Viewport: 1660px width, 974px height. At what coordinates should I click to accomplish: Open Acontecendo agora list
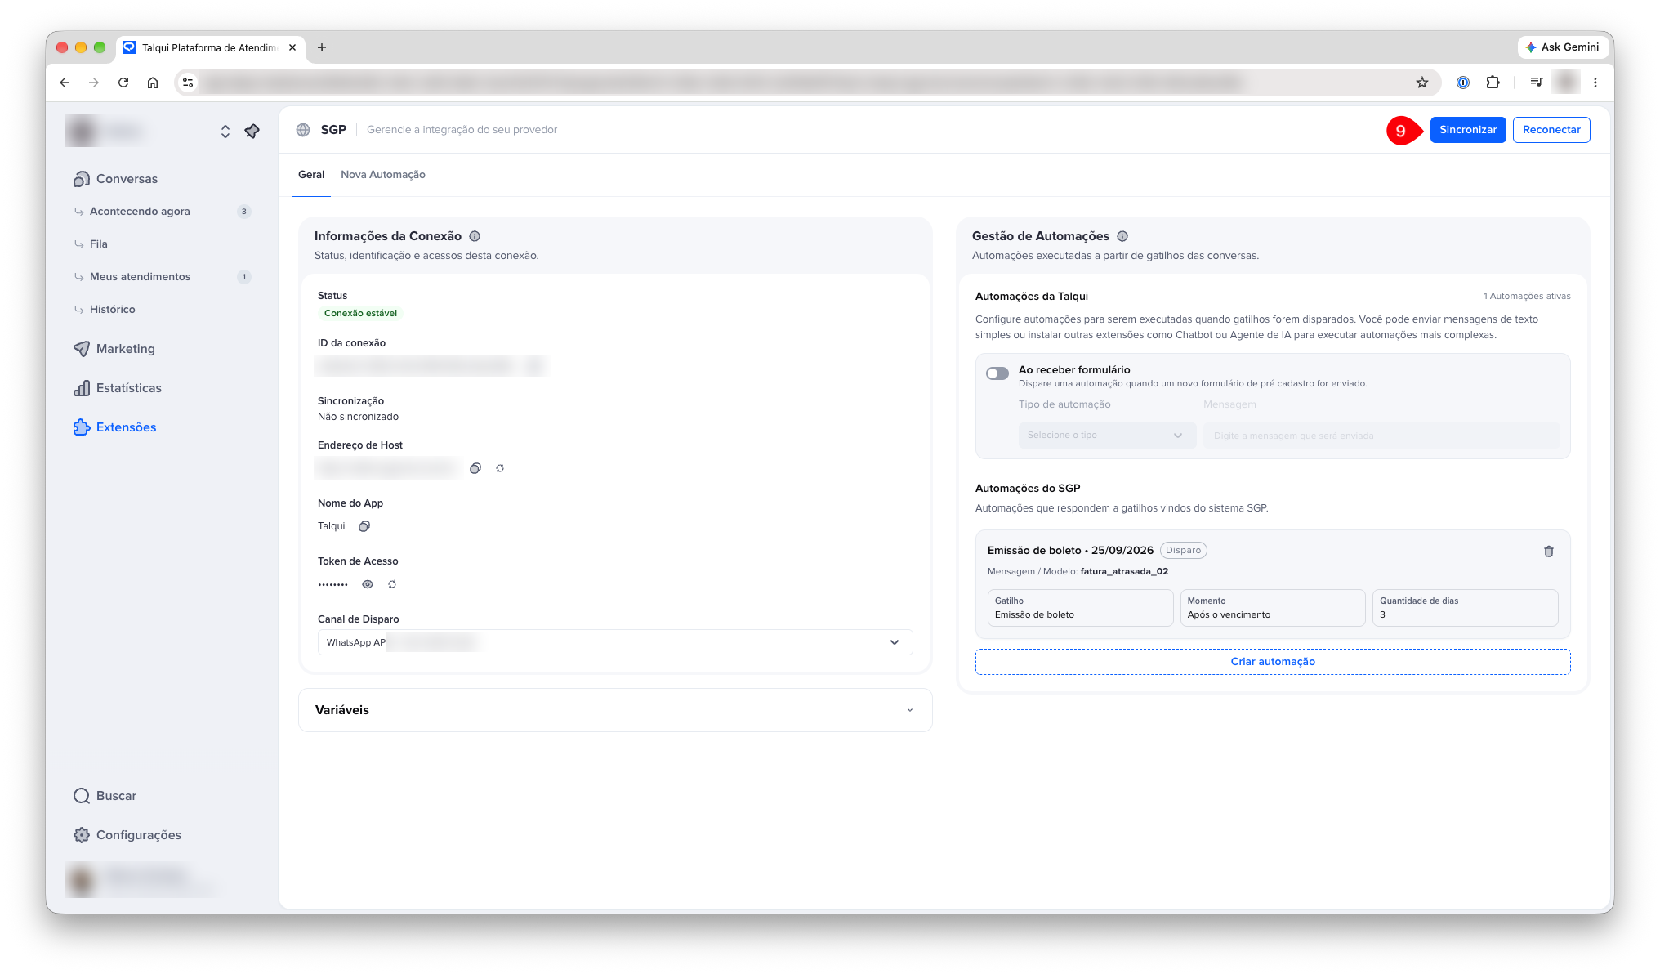[x=140, y=212]
